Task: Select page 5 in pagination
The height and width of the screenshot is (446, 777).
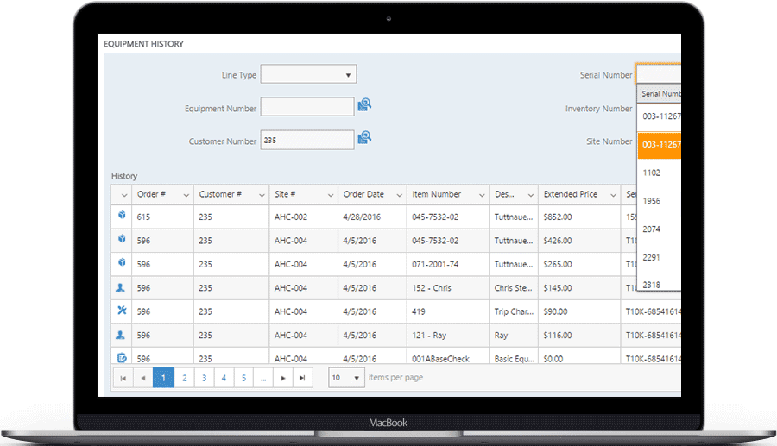Action: [243, 378]
